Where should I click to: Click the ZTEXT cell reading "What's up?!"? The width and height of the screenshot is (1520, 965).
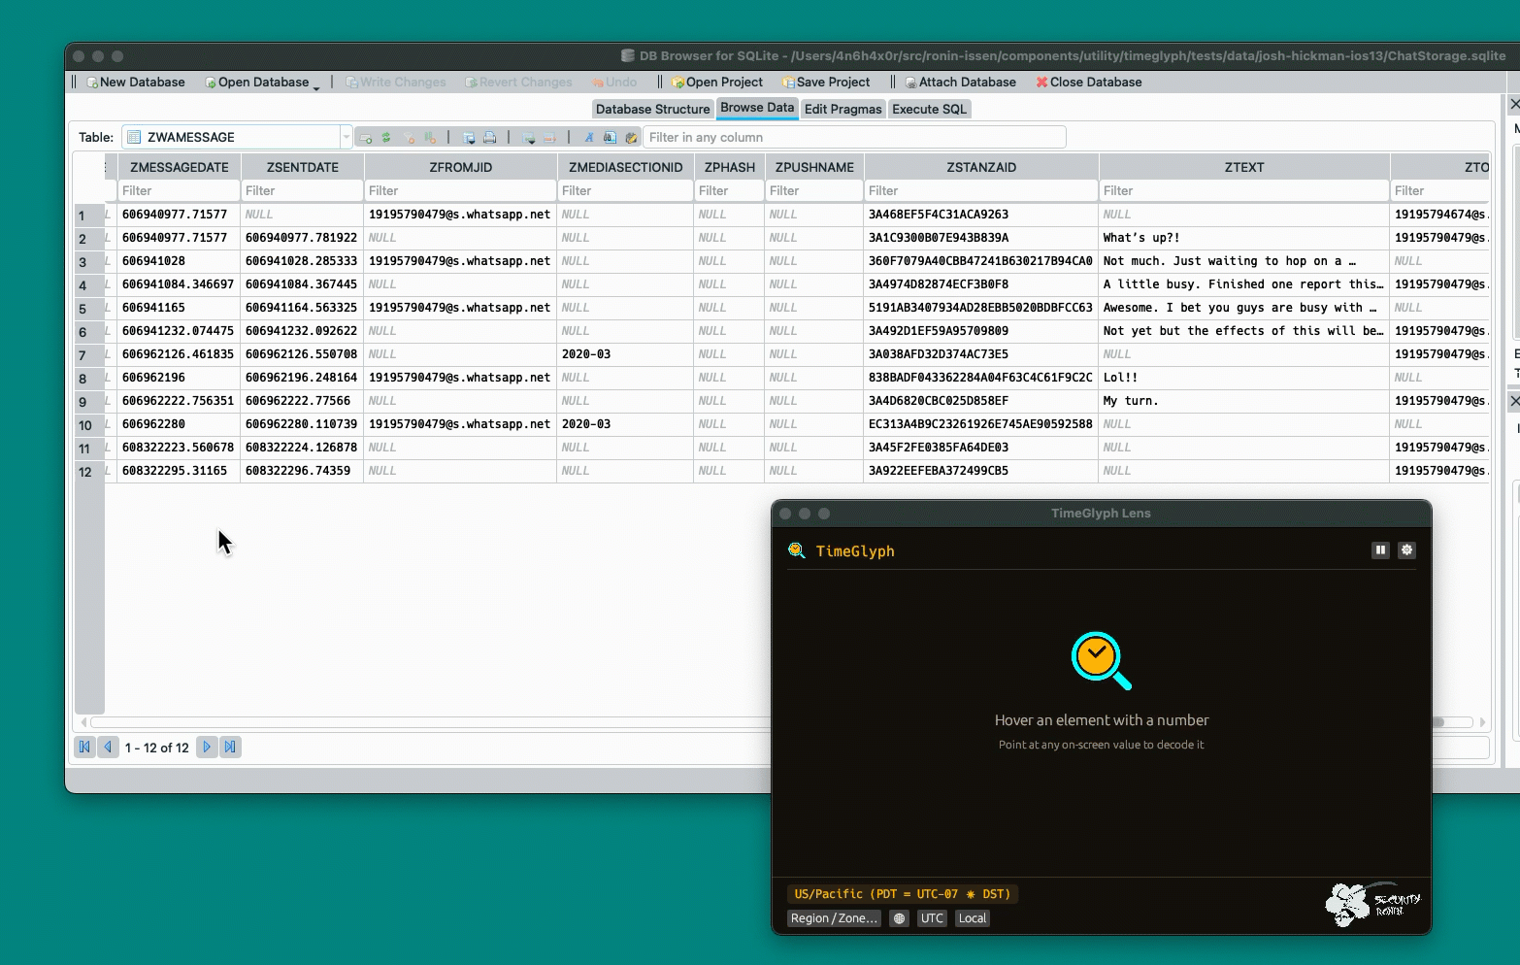1244,238
